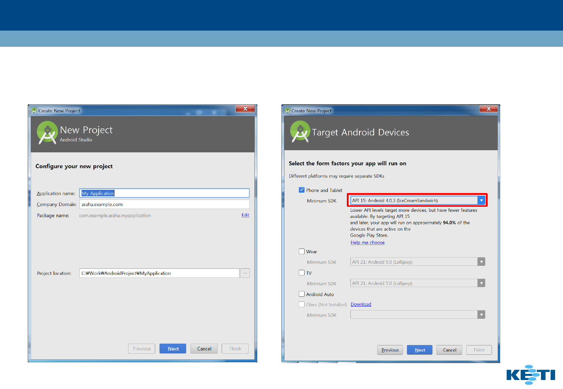Edit the package name via Edit link
Image resolution: width=563 pixels, height=389 pixels.
(x=245, y=215)
